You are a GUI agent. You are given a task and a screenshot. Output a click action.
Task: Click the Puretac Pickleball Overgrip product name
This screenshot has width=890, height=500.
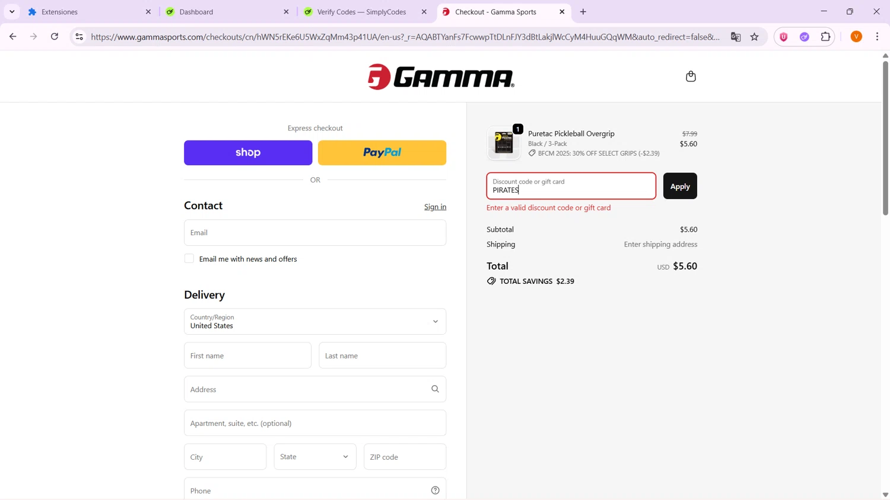571,134
